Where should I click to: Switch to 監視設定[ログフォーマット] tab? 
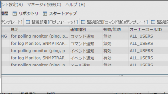pos(52,22)
